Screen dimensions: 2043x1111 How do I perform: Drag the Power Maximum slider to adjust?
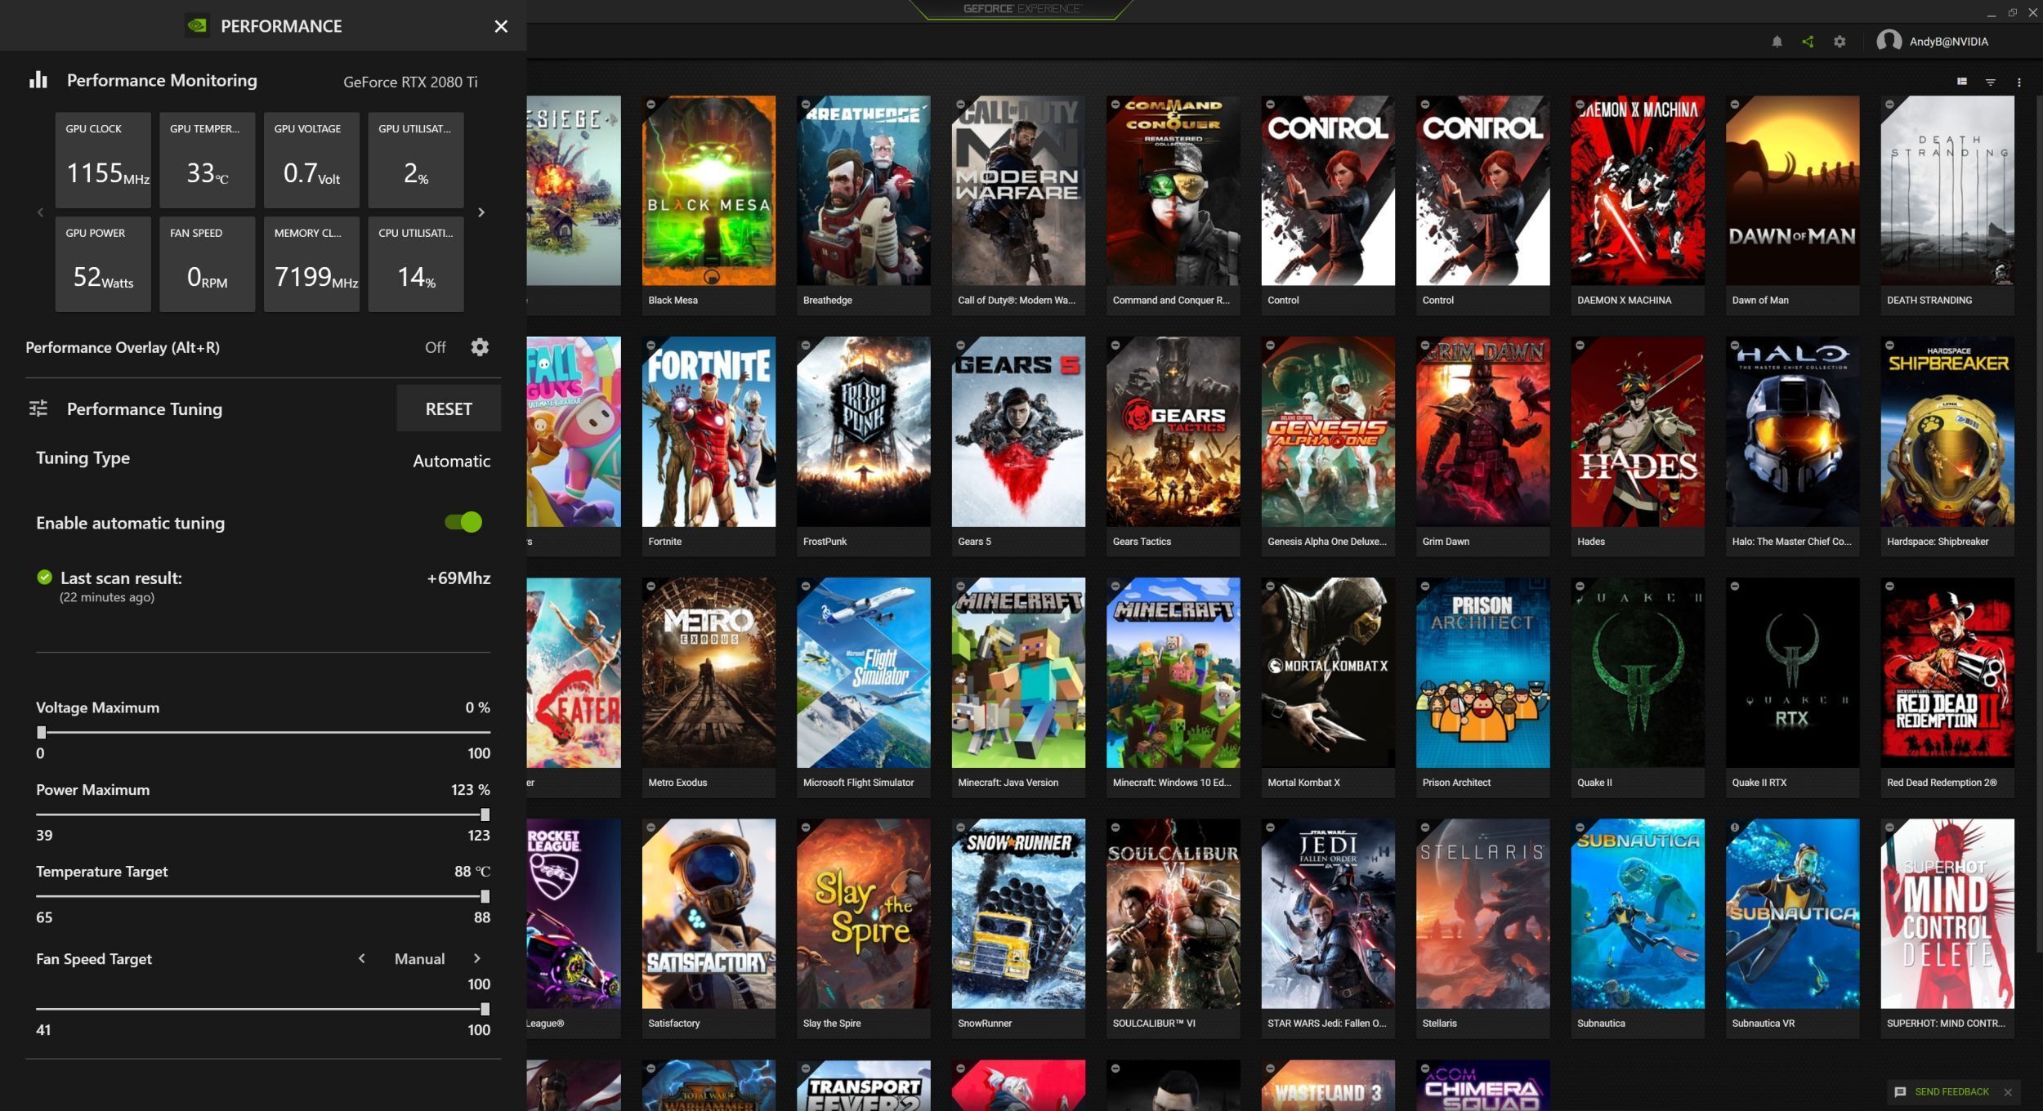(x=483, y=814)
